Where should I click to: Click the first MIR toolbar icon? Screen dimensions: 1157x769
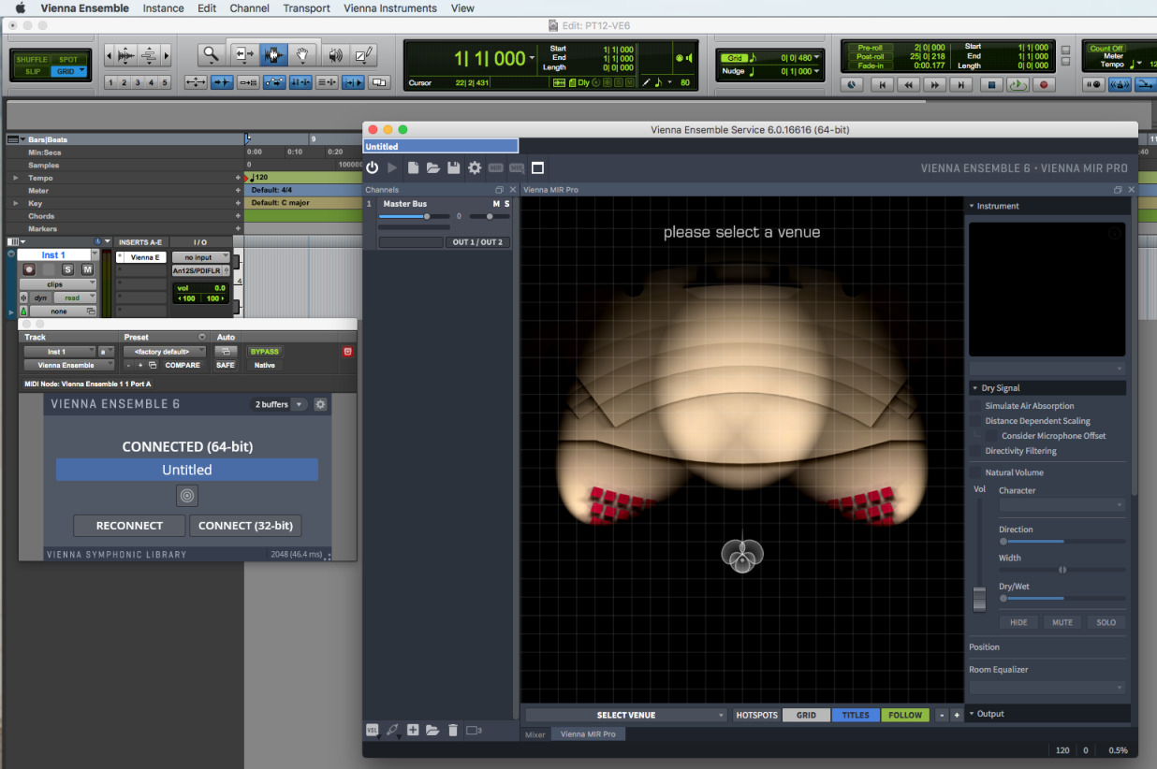pyautogui.click(x=495, y=167)
